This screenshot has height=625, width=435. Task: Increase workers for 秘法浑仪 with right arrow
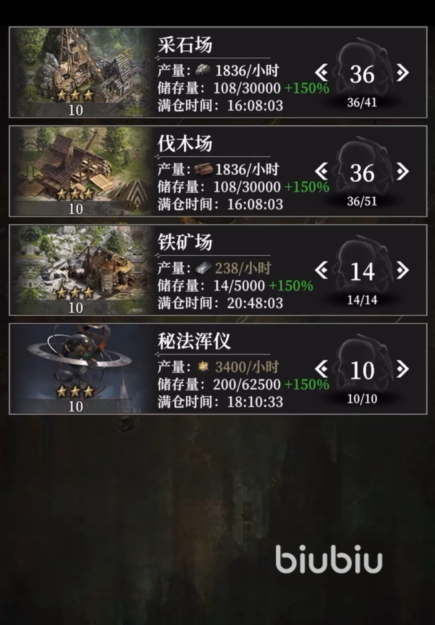point(402,369)
